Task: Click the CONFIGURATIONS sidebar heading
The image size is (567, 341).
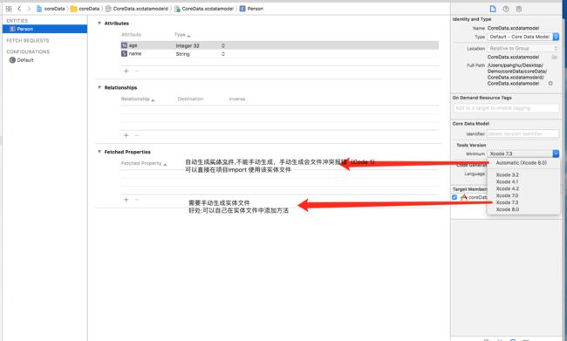Action: (28, 51)
